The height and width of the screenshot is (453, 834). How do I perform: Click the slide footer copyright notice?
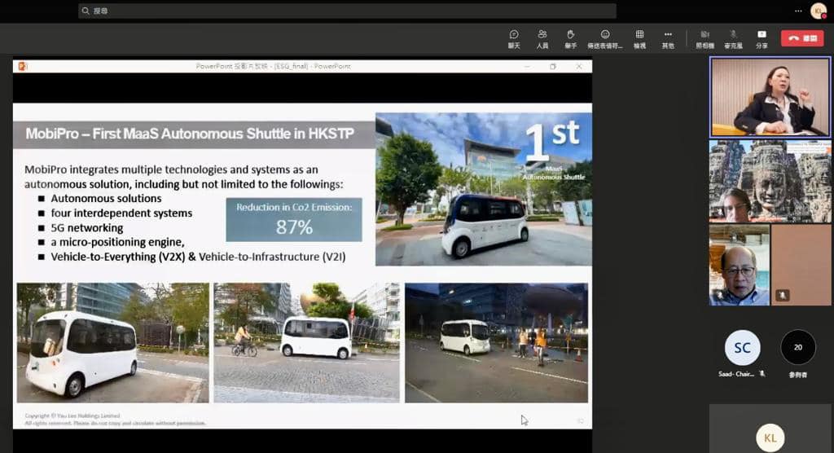coord(115,420)
